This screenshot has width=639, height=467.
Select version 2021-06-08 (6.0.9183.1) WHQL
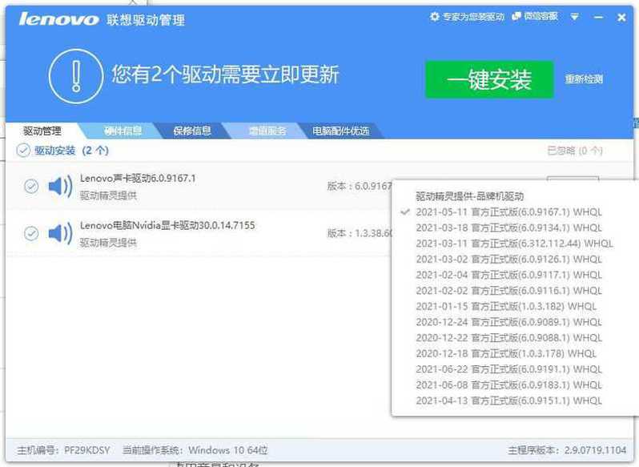coord(508,384)
